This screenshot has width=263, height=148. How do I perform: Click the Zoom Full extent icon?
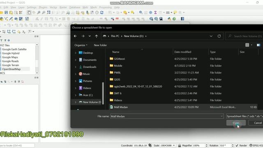tap(48, 12)
